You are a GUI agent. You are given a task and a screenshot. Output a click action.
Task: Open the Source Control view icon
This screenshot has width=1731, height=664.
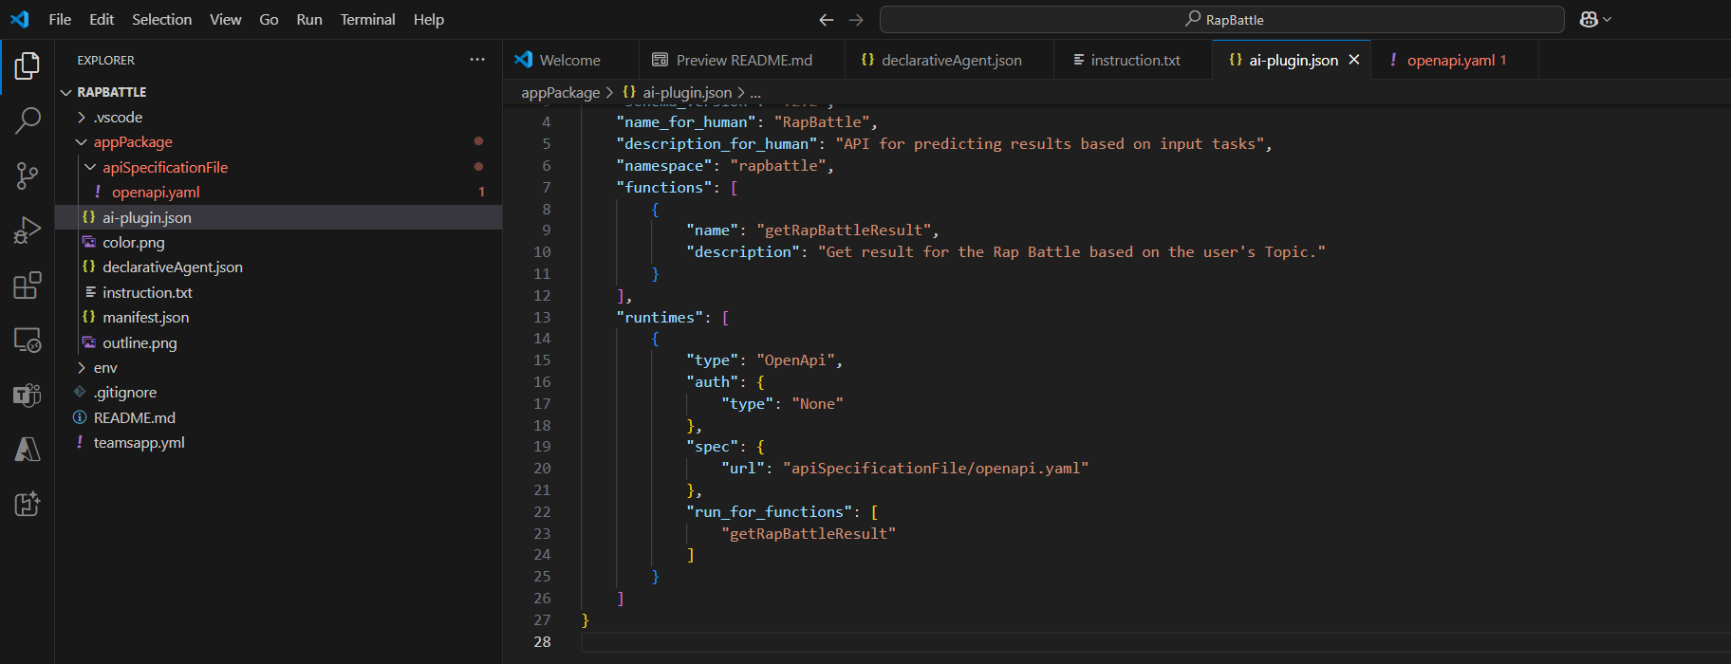(x=28, y=175)
